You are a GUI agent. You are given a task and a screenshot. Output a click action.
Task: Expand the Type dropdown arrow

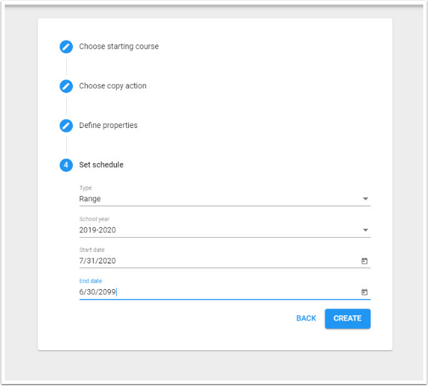pos(365,199)
